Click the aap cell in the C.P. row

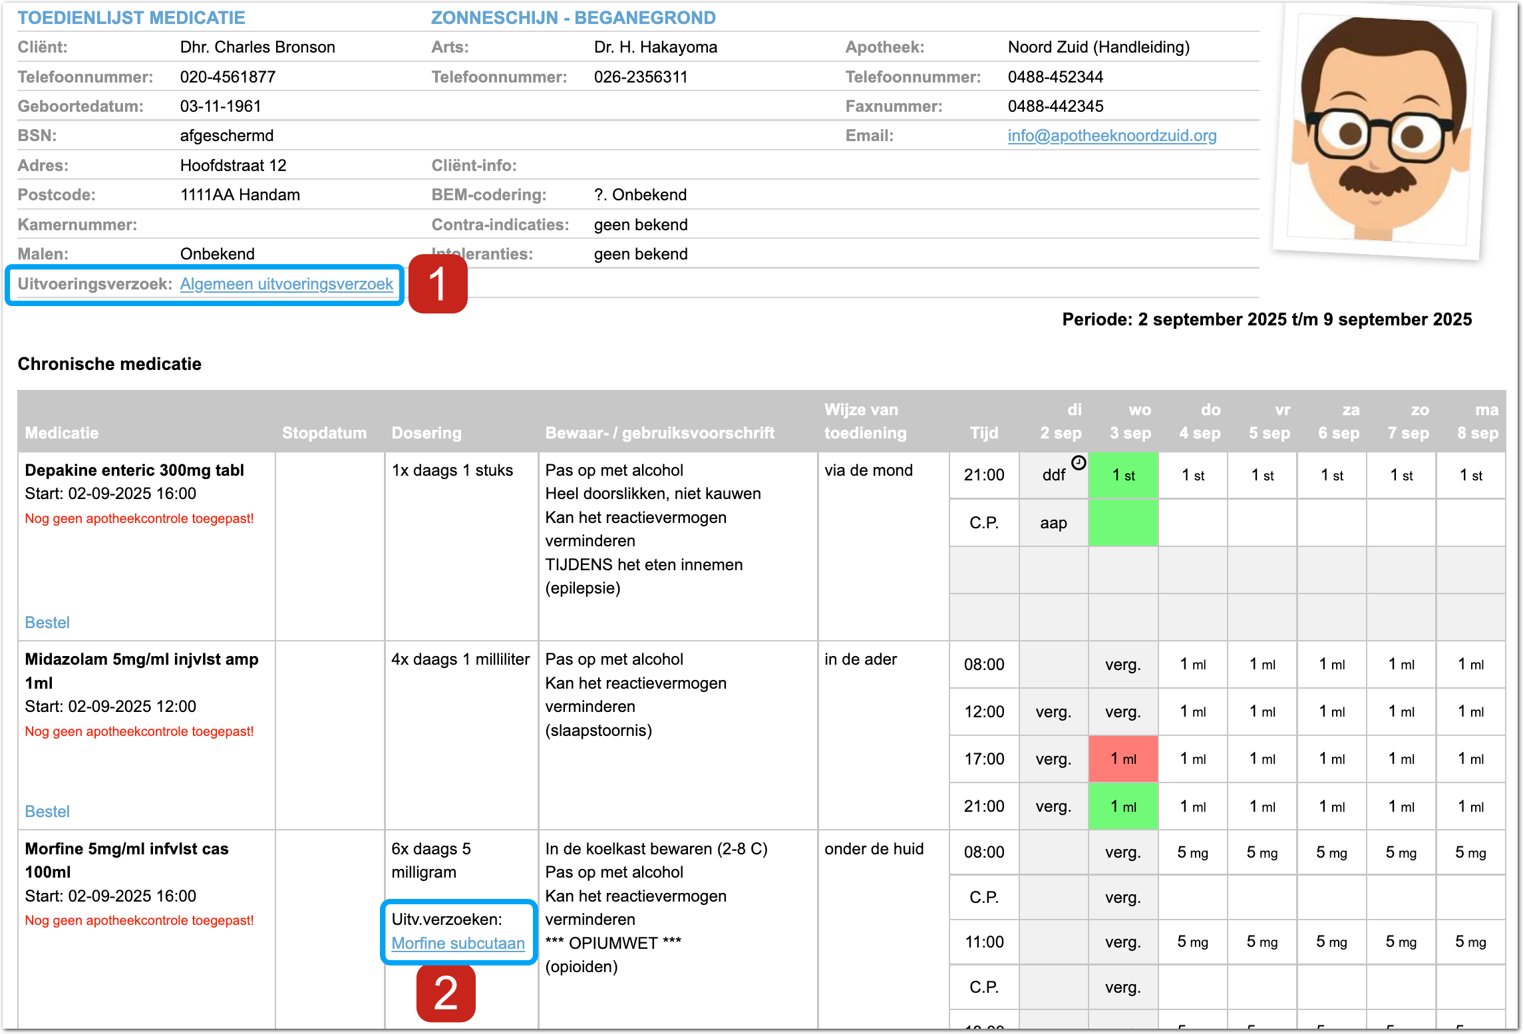pyautogui.click(x=1053, y=523)
